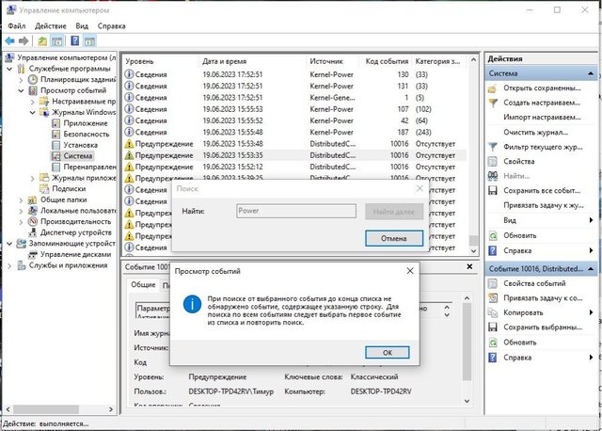Open the Action (Действие) menu
Viewport: 602px width, 431px height.
point(51,26)
